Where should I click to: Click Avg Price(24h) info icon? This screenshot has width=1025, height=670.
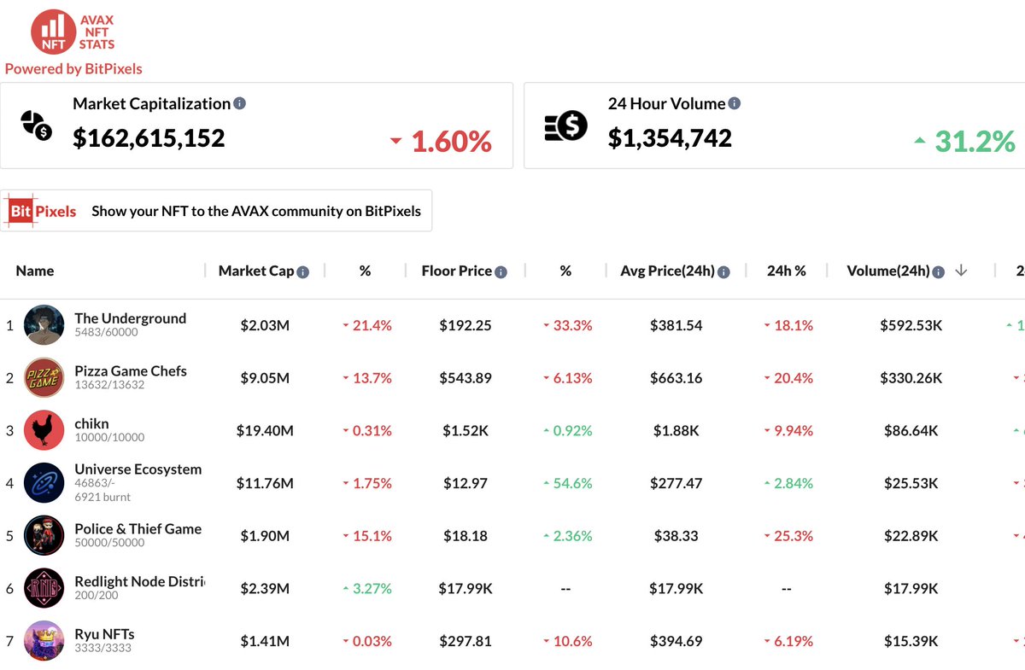724,271
